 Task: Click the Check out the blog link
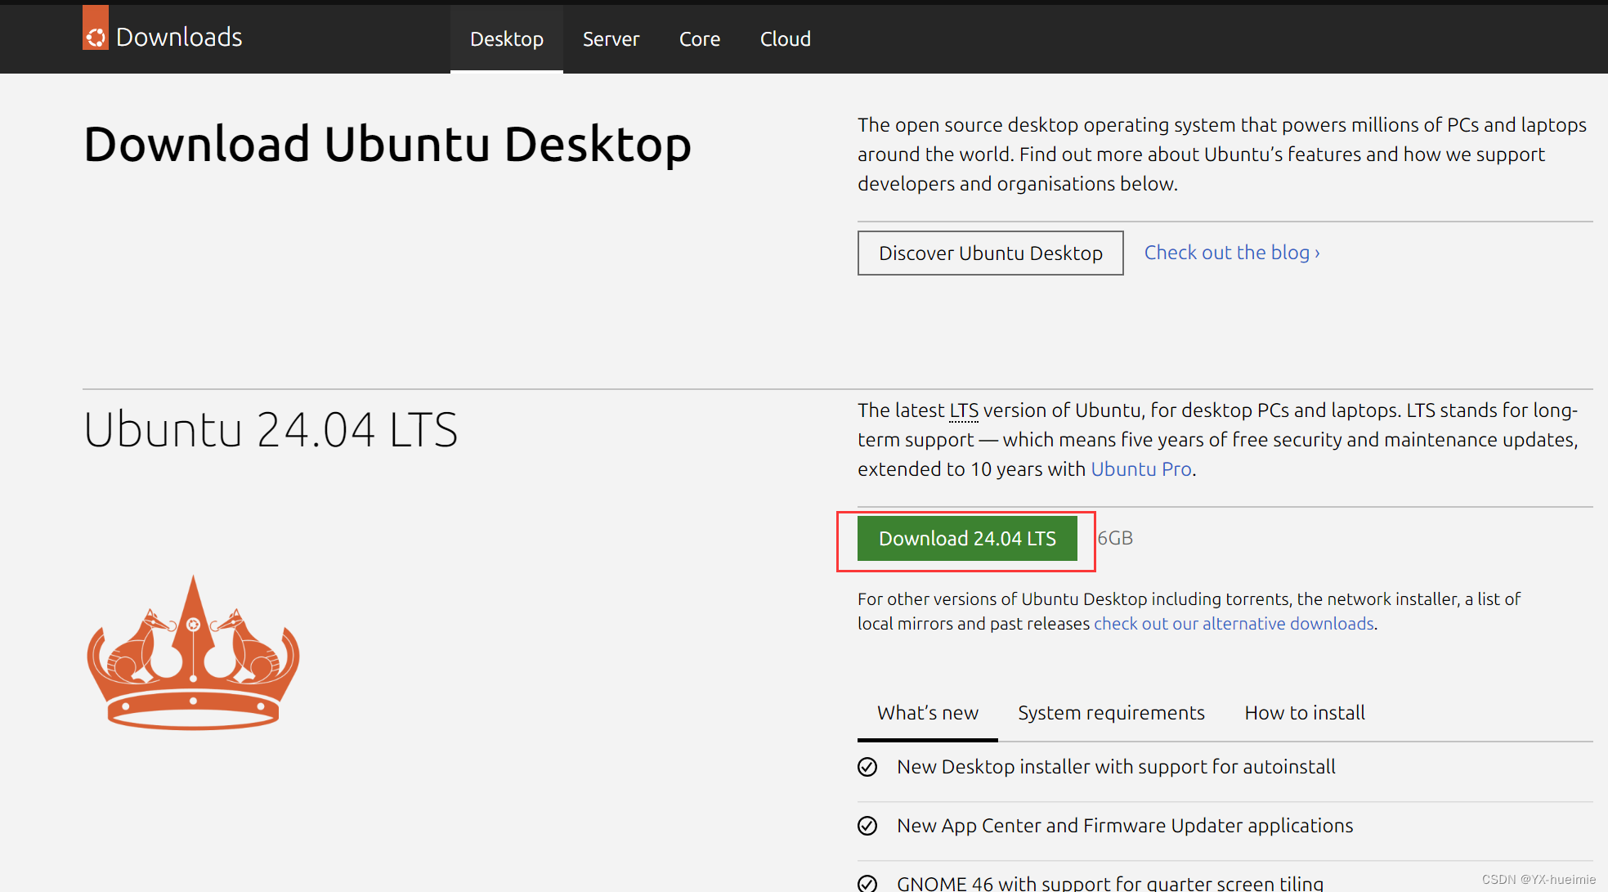pos(1228,252)
